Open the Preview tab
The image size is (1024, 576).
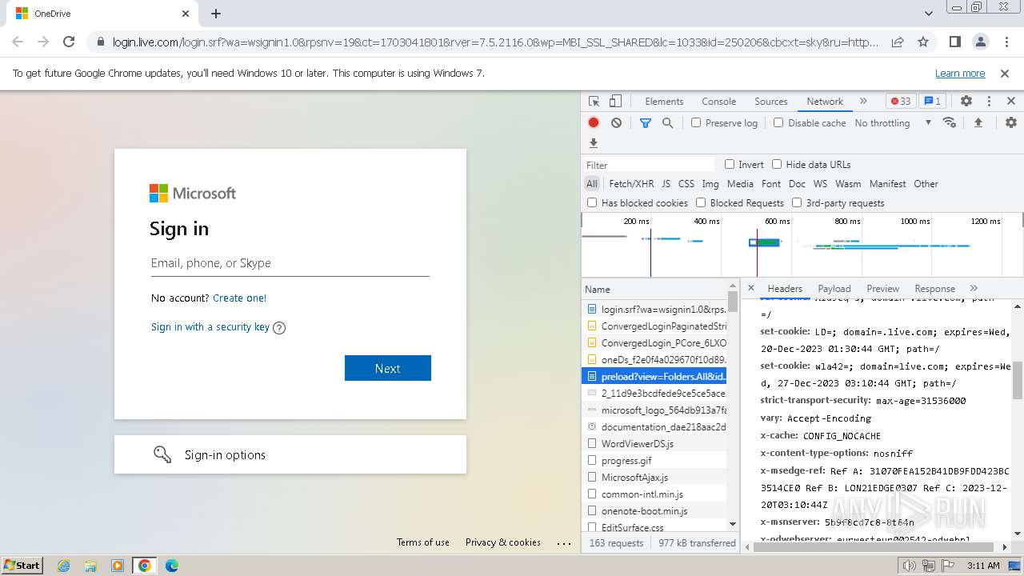(x=883, y=288)
